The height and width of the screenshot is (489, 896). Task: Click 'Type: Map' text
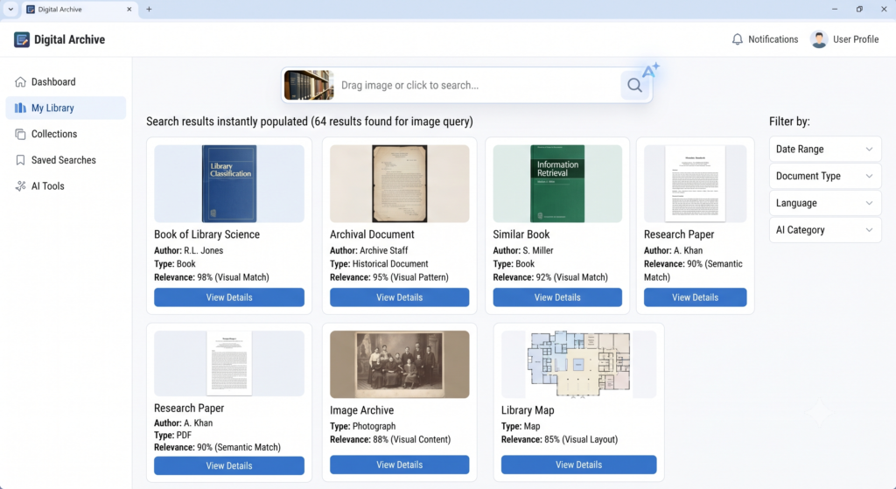tap(521, 426)
